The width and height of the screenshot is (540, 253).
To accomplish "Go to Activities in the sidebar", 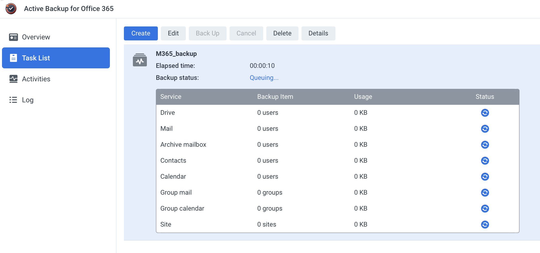I will tap(36, 79).
